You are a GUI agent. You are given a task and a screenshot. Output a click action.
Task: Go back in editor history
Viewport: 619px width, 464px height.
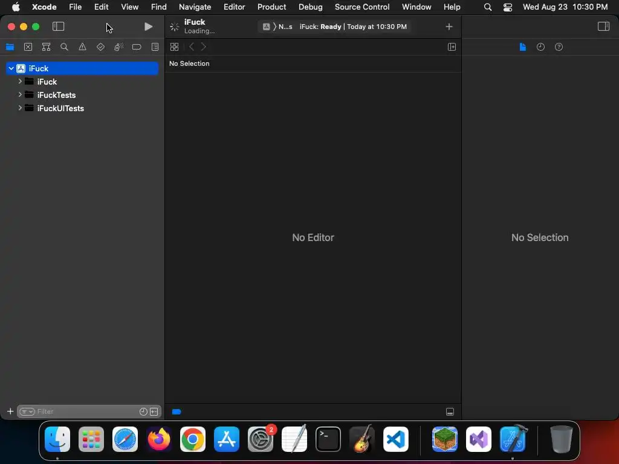[192, 47]
